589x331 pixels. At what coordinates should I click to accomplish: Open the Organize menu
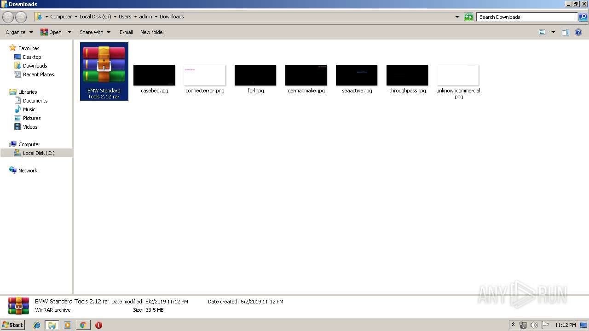coord(19,32)
